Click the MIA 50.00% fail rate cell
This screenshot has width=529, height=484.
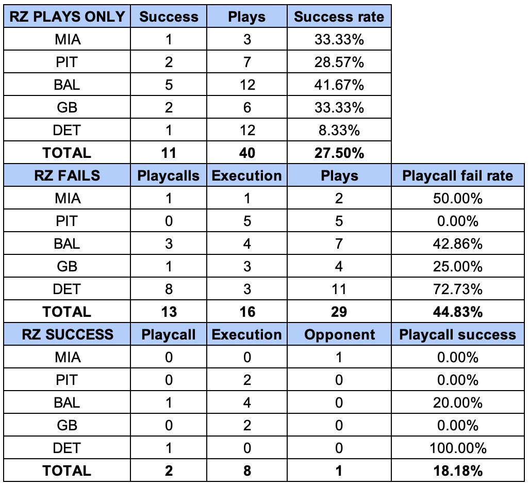pos(458,198)
